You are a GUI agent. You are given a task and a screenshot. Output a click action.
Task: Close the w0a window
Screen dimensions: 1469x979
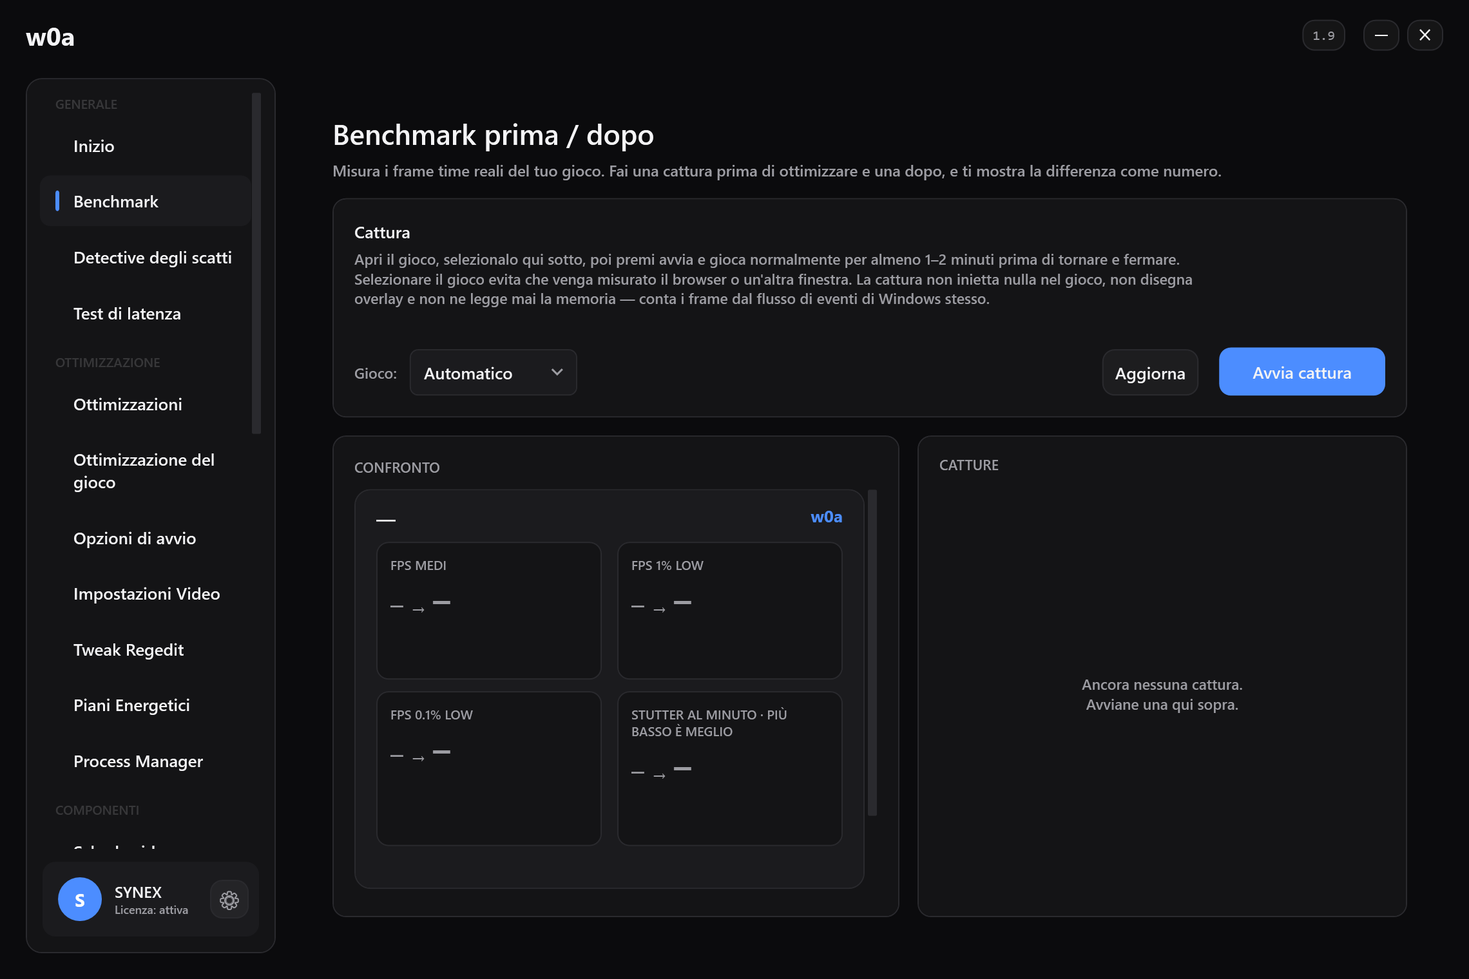[x=1425, y=35]
